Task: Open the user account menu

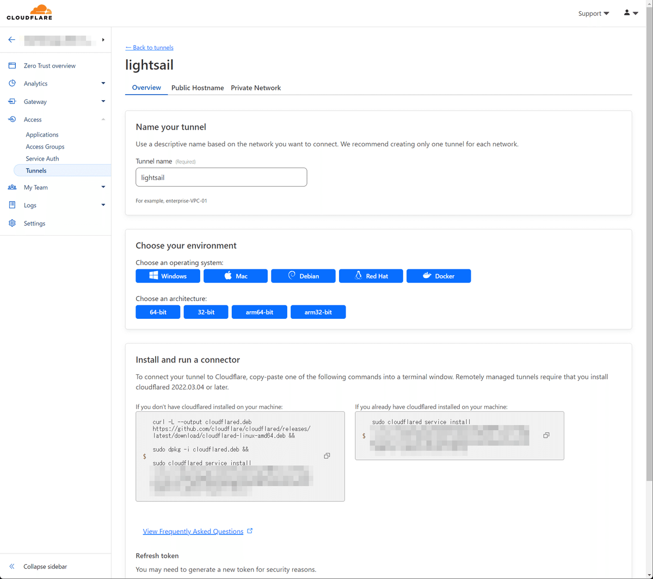Action: click(631, 13)
